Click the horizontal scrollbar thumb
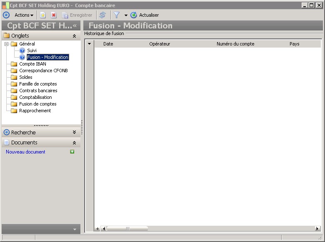Viewport: 325px width, 242px height. pos(127,229)
